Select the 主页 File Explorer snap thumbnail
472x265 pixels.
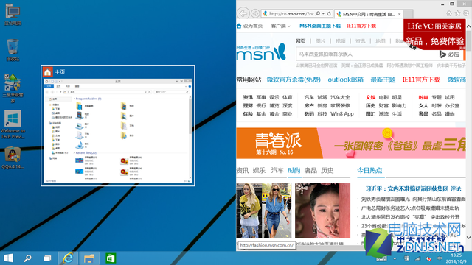click(x=118, y=125)
